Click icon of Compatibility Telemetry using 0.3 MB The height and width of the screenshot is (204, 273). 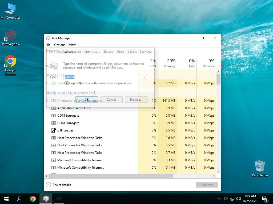53,160
